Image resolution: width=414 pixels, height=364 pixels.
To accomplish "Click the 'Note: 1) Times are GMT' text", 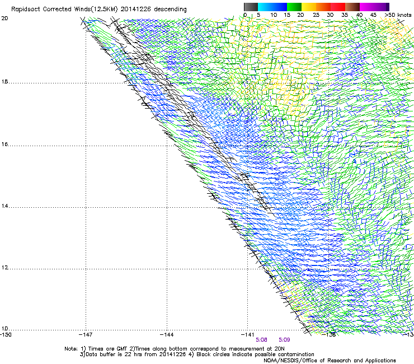I will pyautogui.click(x=96, y=349).
